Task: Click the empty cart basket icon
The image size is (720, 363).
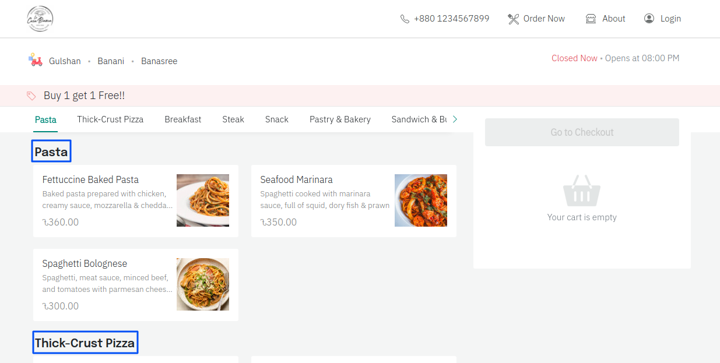Action: [581, 191]
